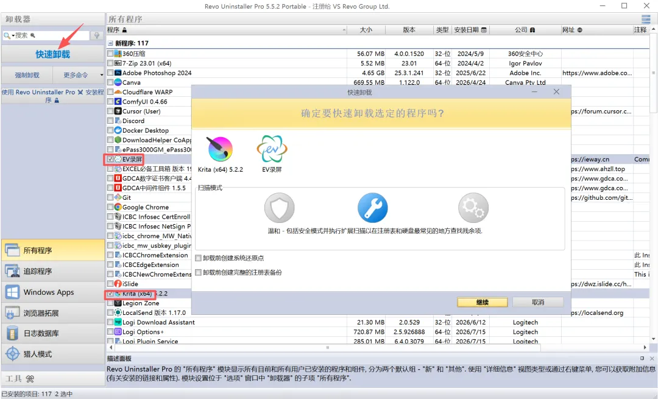Click the 继续 button

click(482, 302)
